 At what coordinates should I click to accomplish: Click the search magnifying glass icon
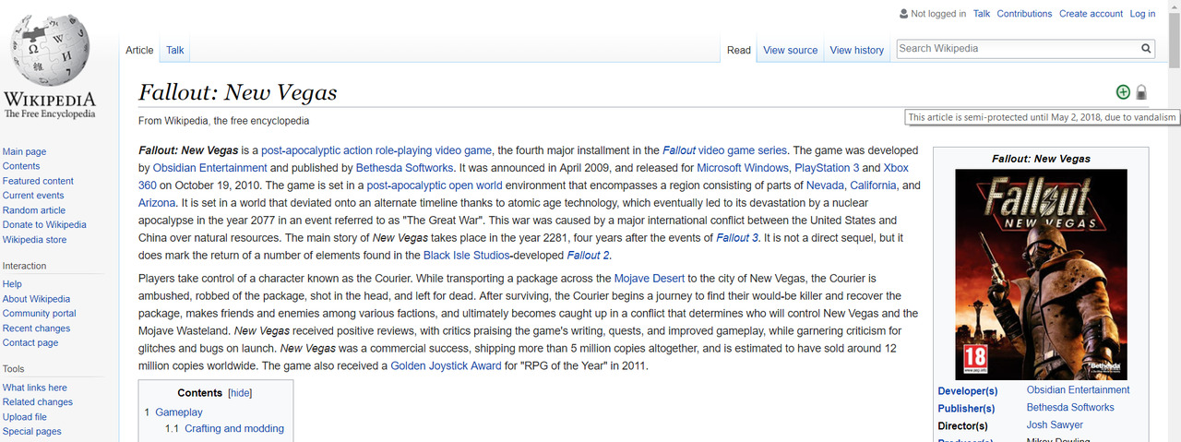click(1146, 49)
